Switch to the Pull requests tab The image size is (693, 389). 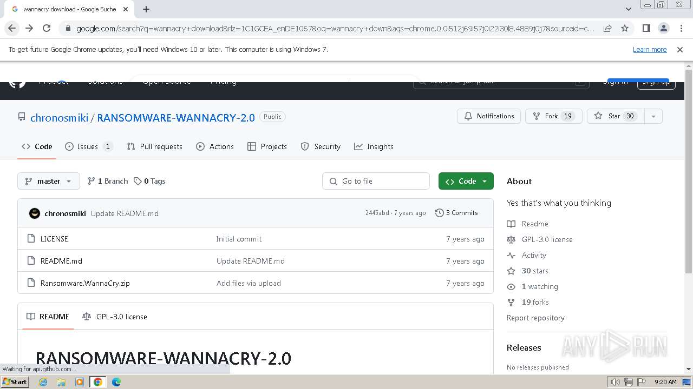154,146
